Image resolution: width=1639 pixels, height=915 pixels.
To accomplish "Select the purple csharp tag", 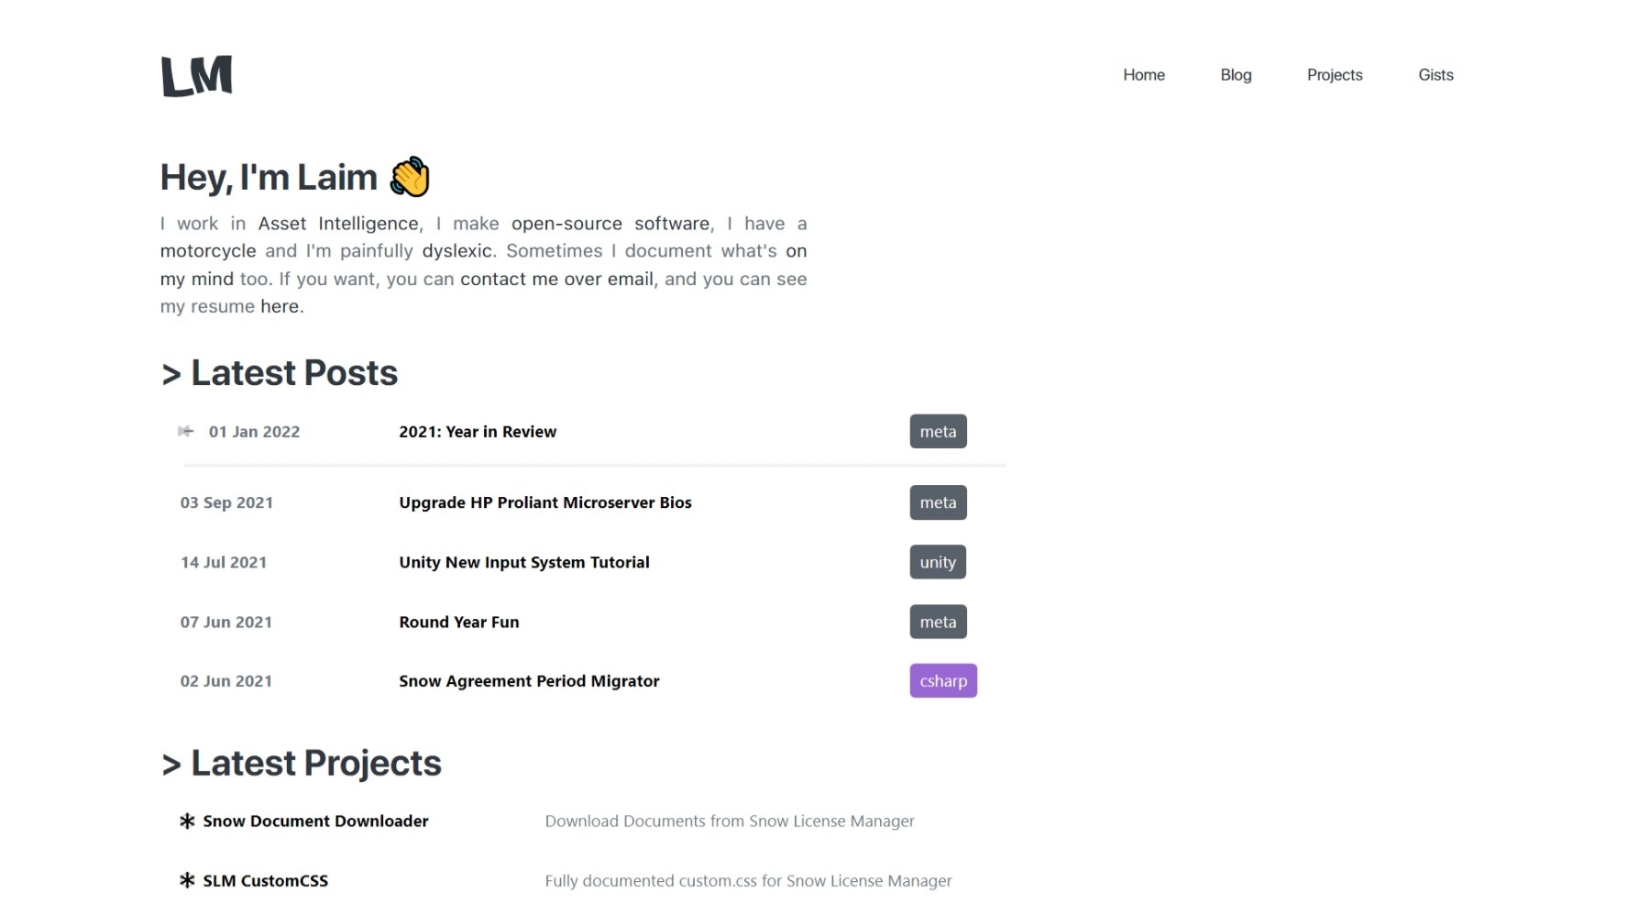I will pyautogui.click(x=942, y=681).
